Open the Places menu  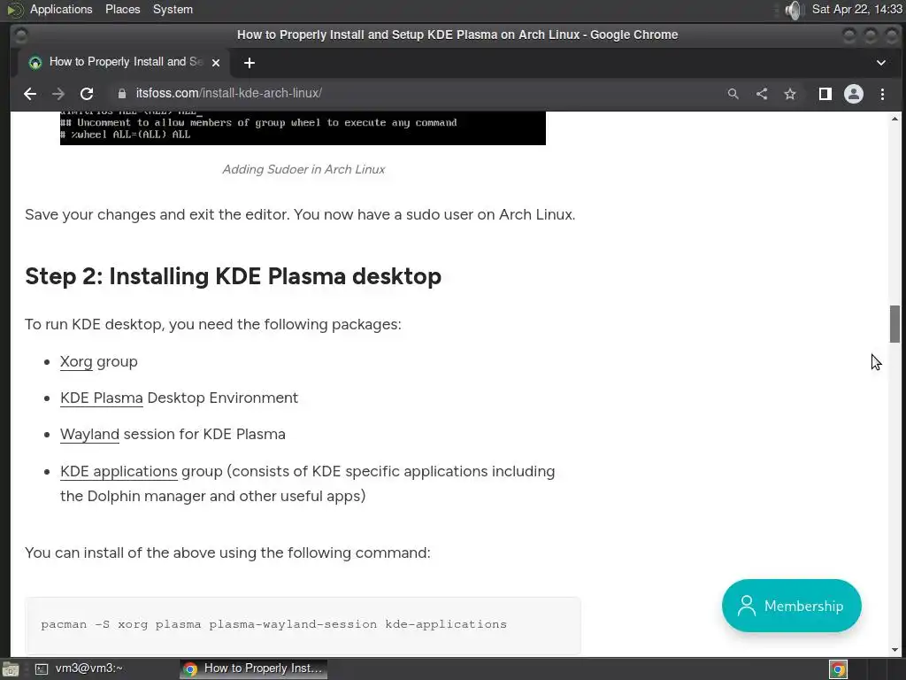pos(122,9)
